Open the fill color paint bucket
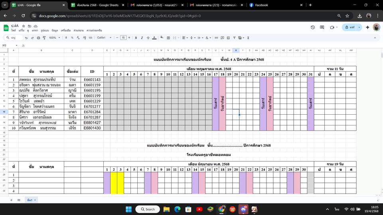Viewport: 383px width, 215px height. (162, 38)
